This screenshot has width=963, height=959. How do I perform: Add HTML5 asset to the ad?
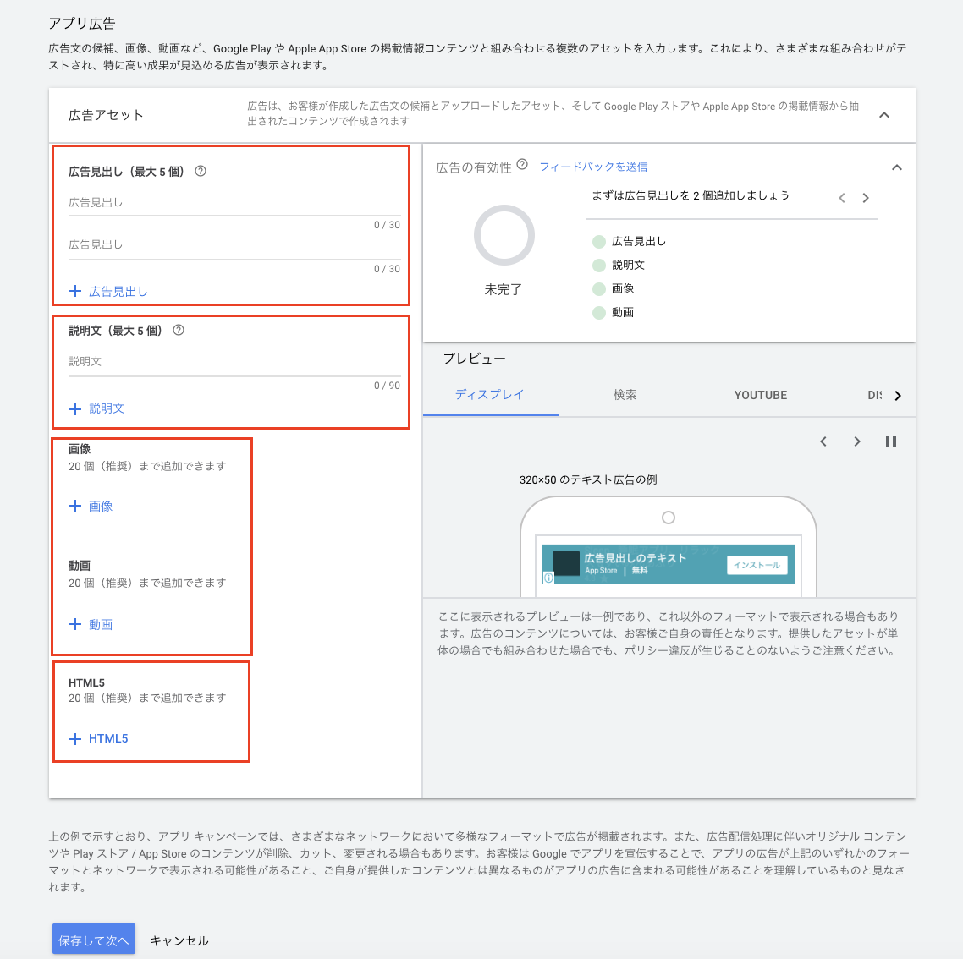coord(99,738)
